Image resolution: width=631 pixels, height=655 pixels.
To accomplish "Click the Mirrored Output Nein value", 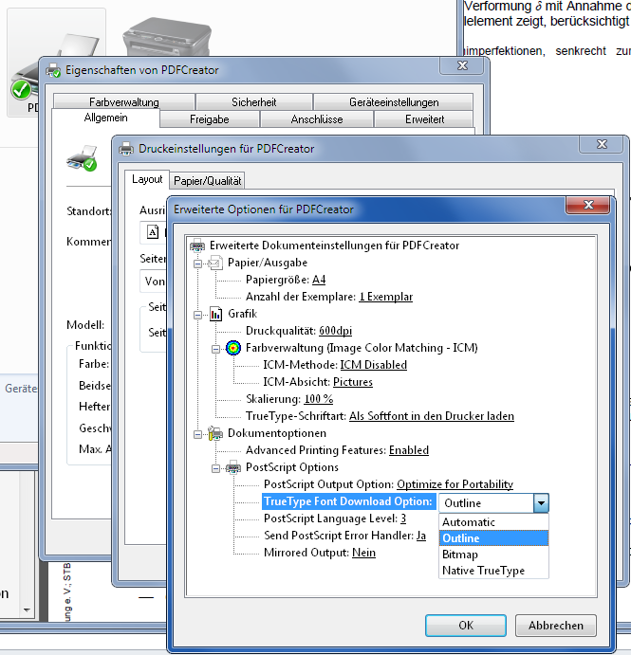I will coord(363,553).
